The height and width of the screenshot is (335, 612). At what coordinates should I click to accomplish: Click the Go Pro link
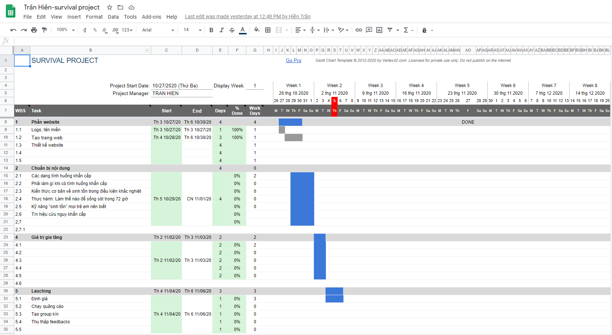click(293, 60)
